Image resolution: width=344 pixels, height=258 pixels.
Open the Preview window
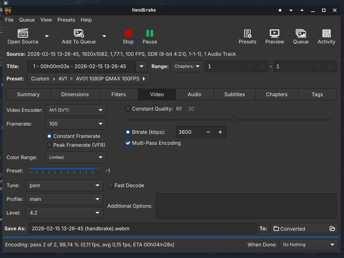tap(275, 34)
